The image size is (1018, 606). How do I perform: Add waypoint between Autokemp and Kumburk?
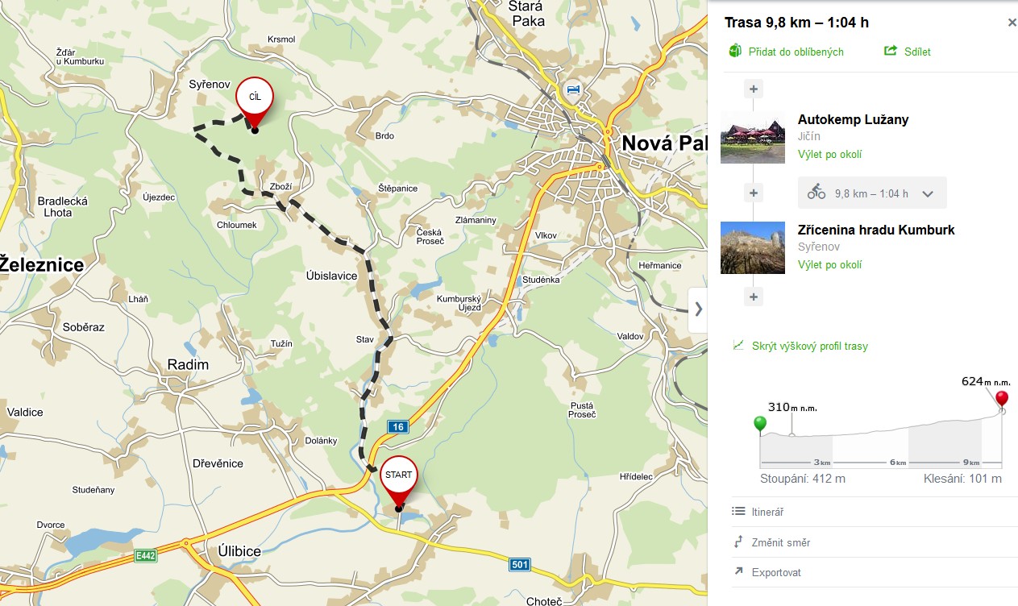click(x=754, y=193)
